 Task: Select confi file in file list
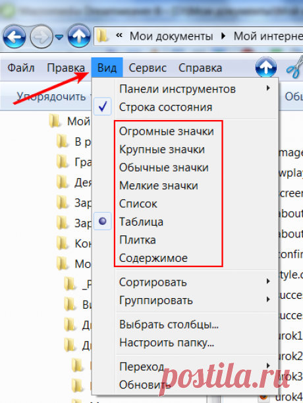(x=290, y=255)
